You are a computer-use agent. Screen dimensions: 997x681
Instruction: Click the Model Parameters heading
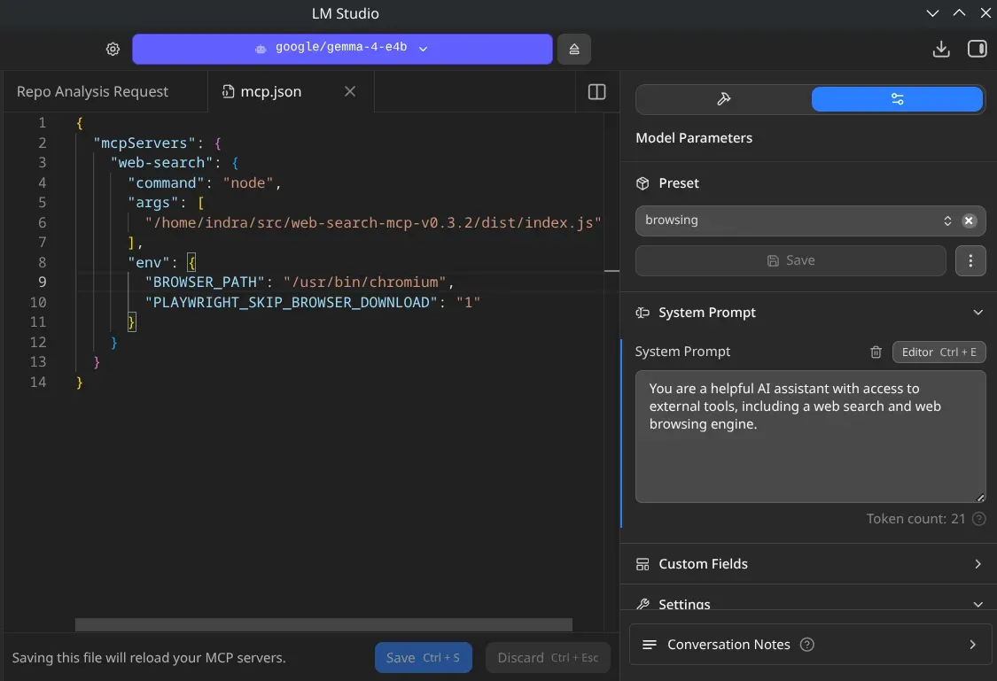[694, 138]
